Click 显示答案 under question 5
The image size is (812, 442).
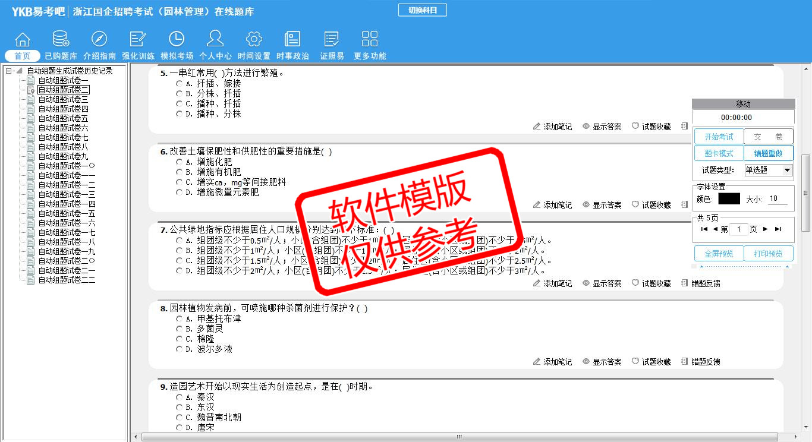coord(602,127)
